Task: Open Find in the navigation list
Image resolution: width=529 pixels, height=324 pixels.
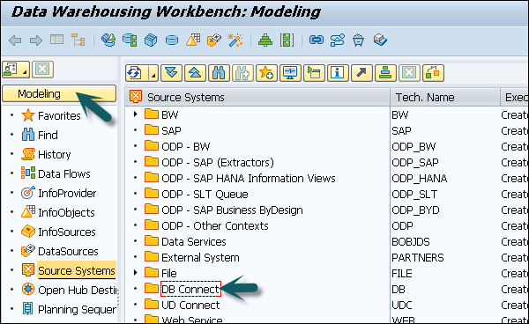Action: [x=48, y=135]
